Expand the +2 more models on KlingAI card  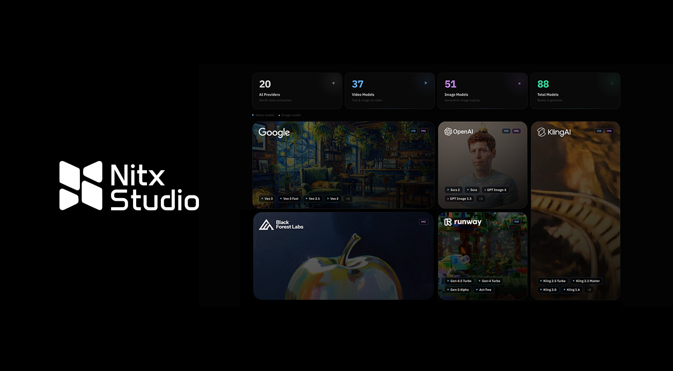coord(589,290)
